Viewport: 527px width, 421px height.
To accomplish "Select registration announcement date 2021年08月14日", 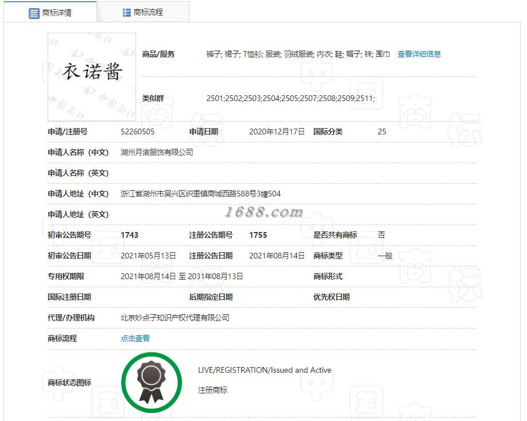I will click(277, 256).
